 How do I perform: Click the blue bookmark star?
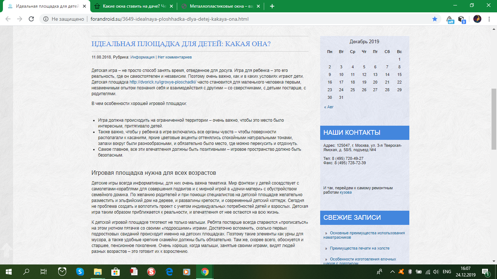[x=434, y=19]
